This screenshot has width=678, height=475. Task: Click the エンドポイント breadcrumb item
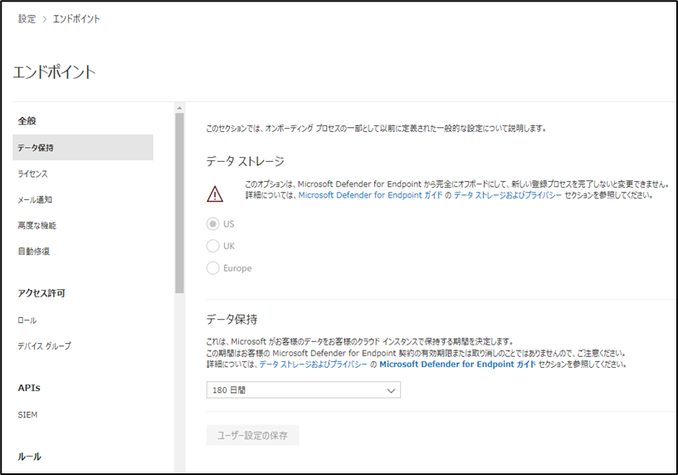76,19
